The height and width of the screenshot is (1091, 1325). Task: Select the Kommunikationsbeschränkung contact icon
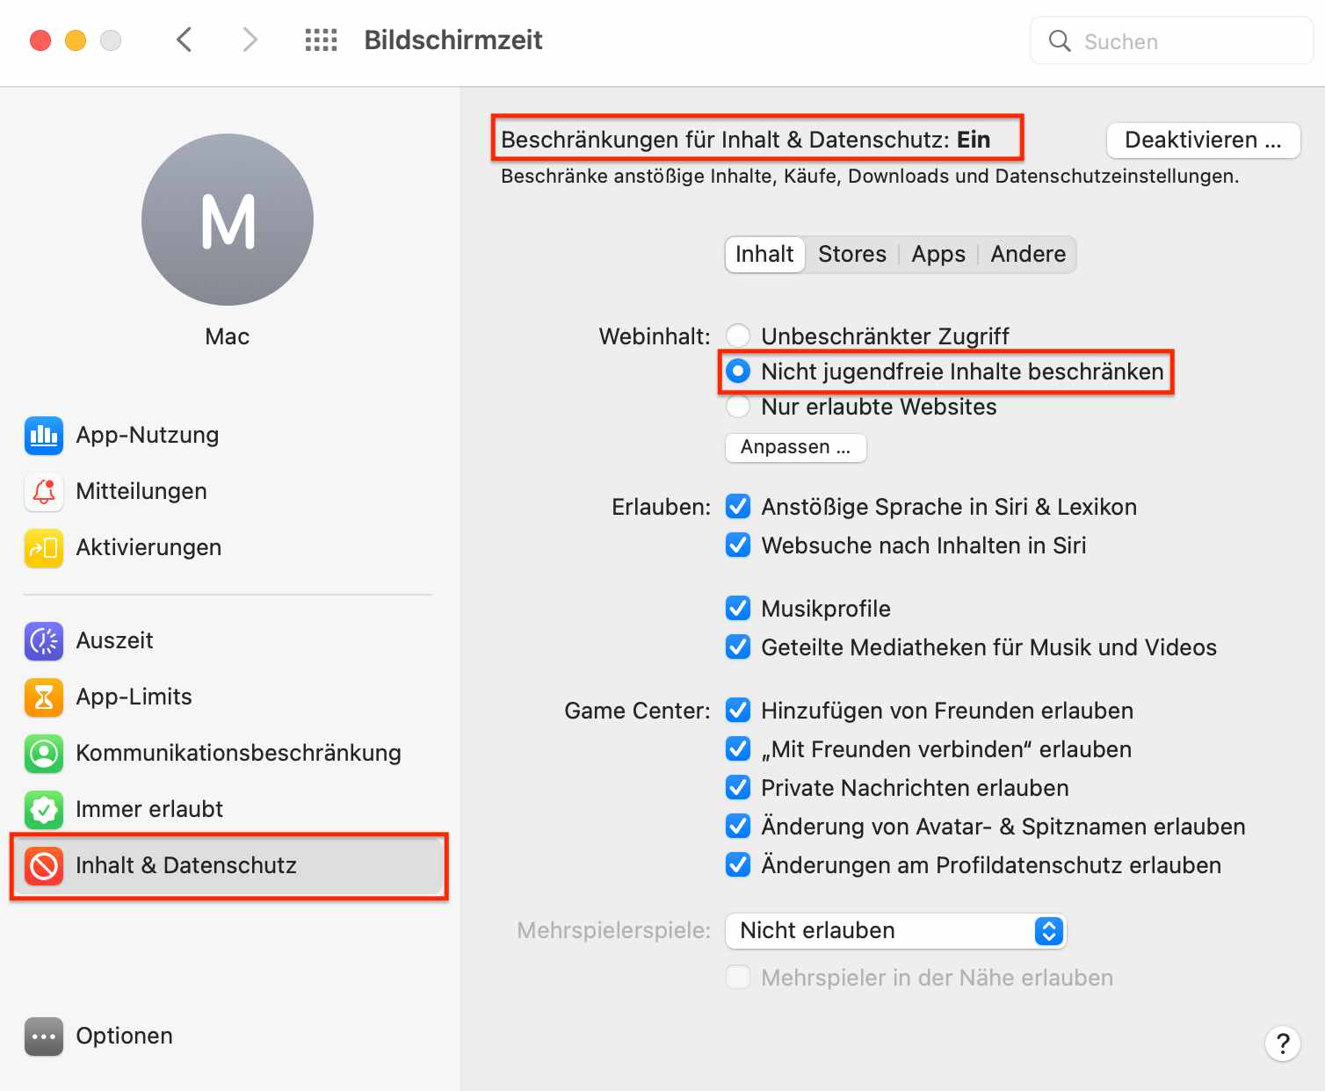coord(44,754)
